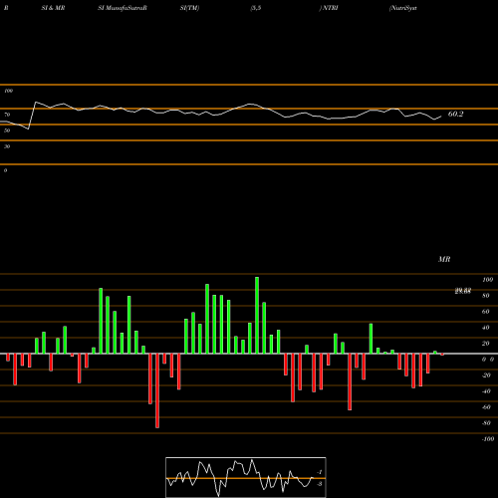Click the 40 label on MR axis
Image resolution: width=498 pixels, height=498 pixels.
click(x=486, y=328)
